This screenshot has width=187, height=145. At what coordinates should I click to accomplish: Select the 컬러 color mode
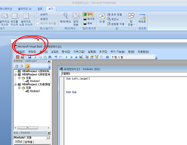[88, 14]
